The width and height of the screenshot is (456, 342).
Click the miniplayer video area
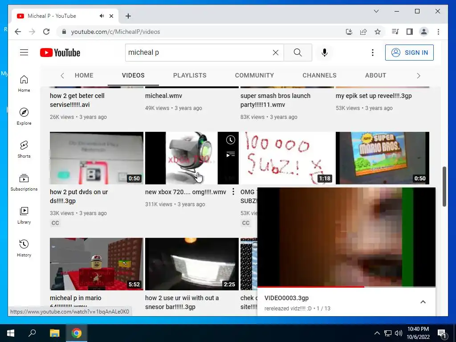point(346,237)
